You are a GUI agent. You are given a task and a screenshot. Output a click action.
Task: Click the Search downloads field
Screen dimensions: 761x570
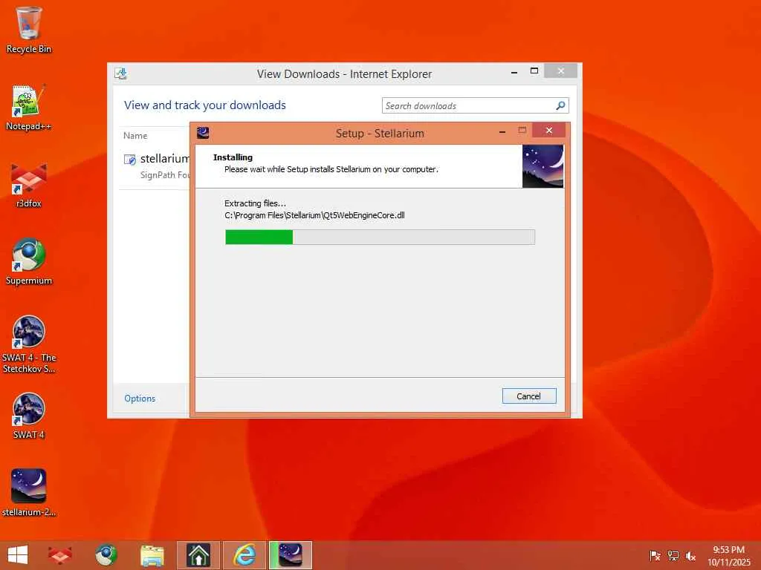[468, 105]
